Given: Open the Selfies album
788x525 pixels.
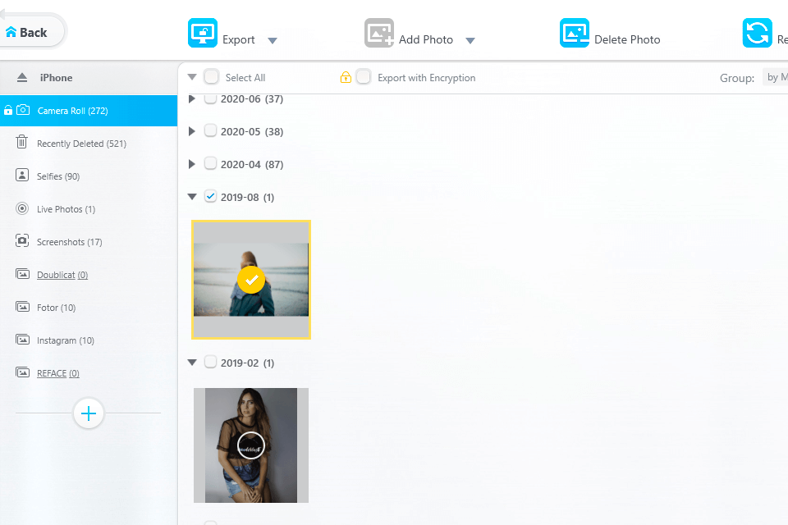Looking at the screenshot, I should [x=57, y=176].
